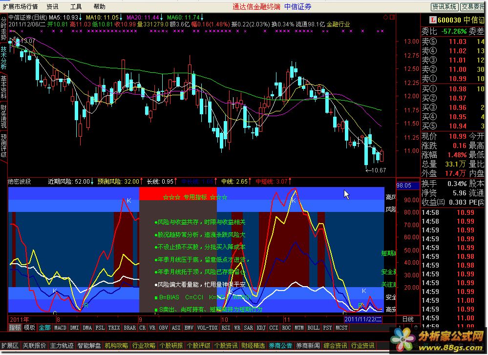Click the 买① price 10.98
This screenshot has height=355, width=488.
(x=458, y=89)
